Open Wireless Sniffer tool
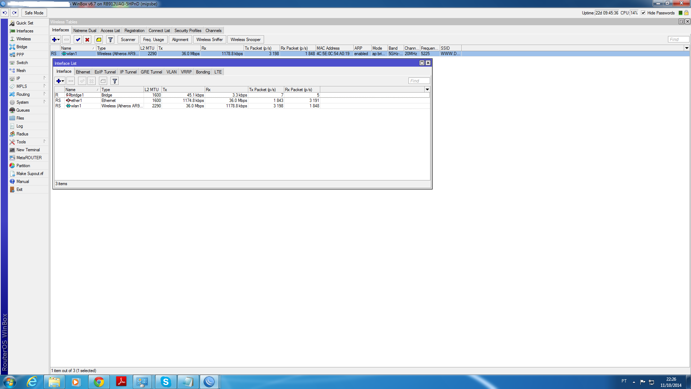 point(210,39)
